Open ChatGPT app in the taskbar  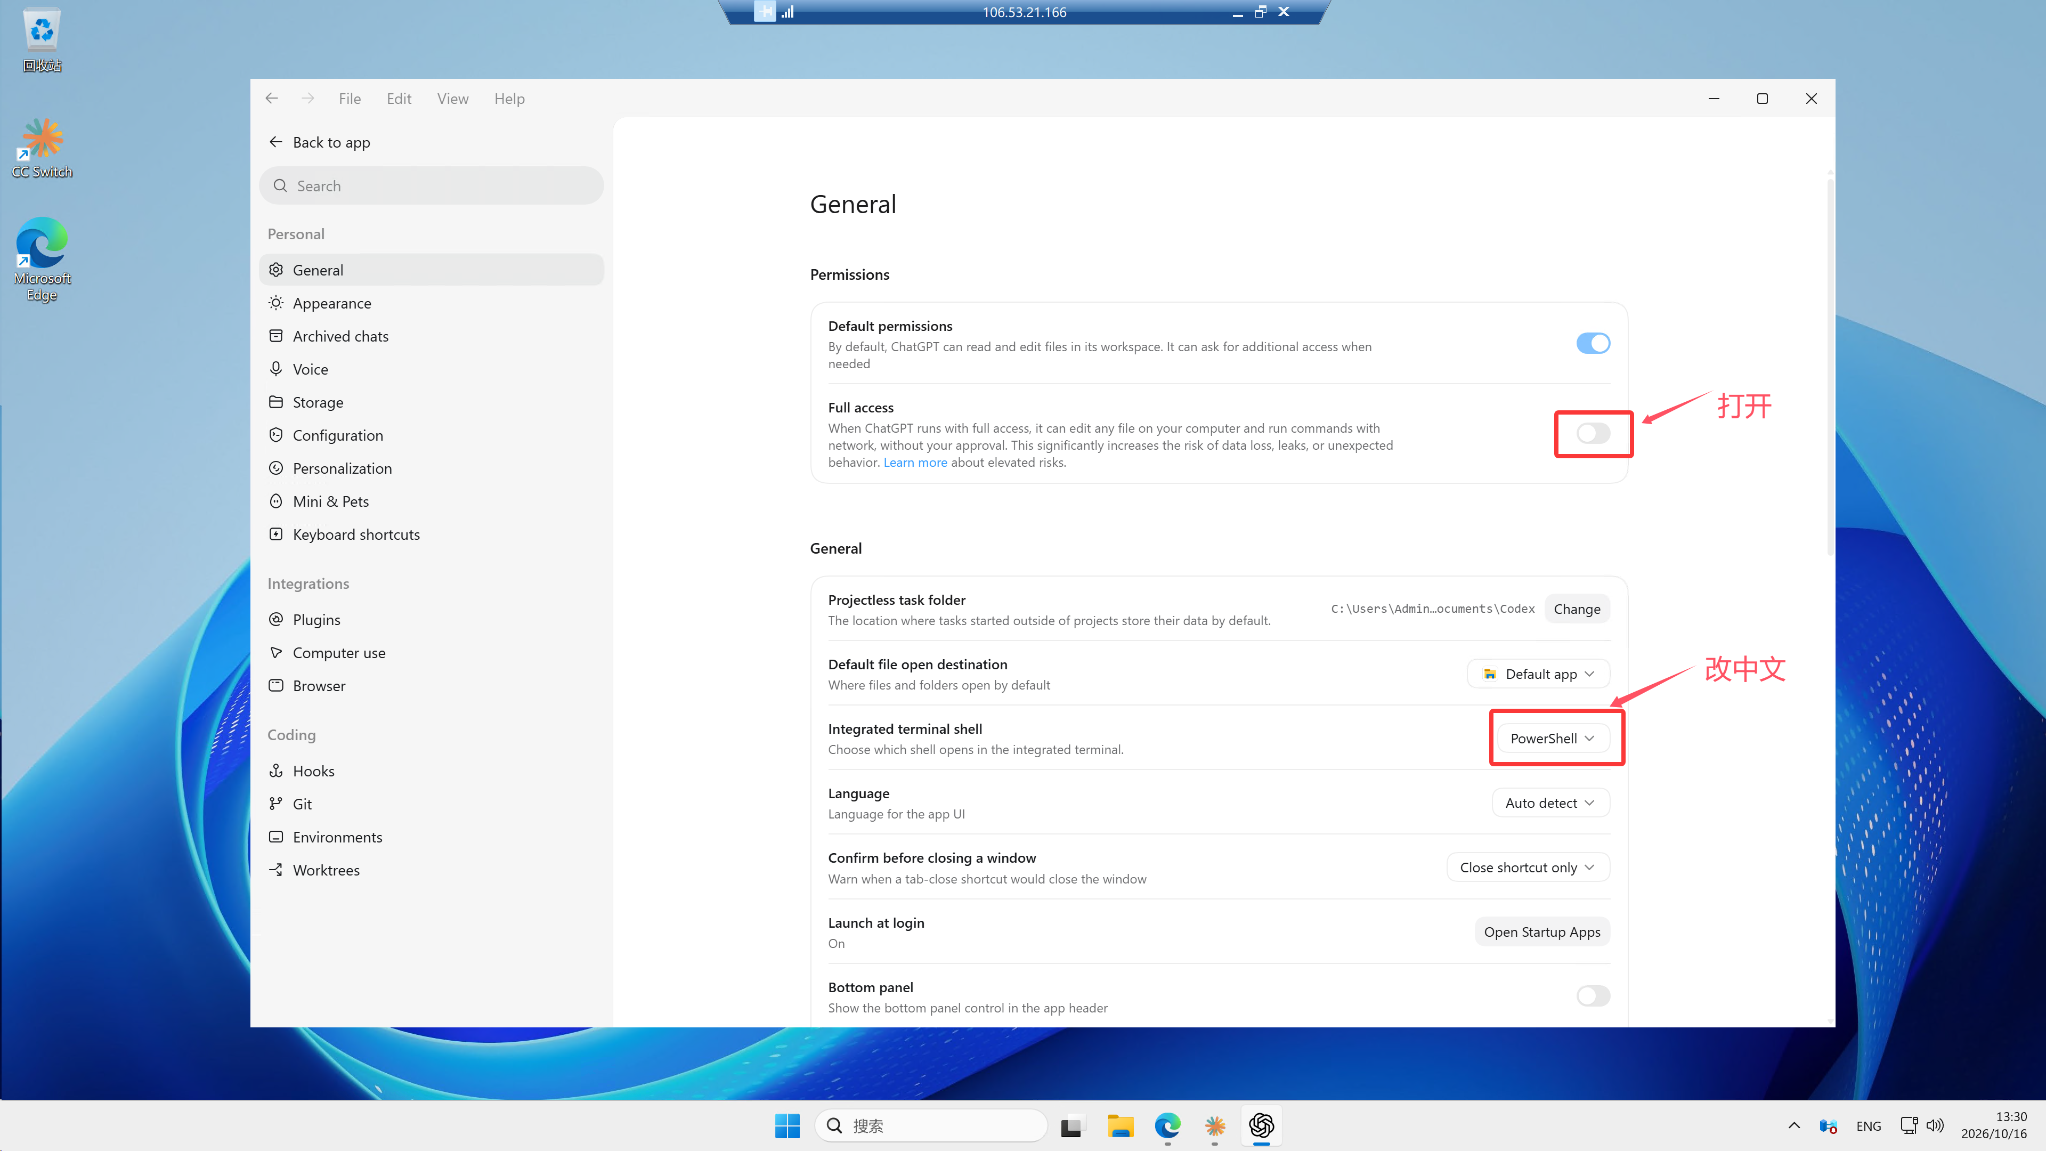pyautogui.click(x=1261, y=1125)
